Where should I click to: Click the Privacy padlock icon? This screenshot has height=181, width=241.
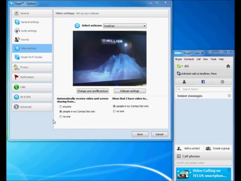click(16, 67)
